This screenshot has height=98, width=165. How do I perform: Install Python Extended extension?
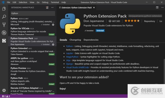click(x=52, y=54)
